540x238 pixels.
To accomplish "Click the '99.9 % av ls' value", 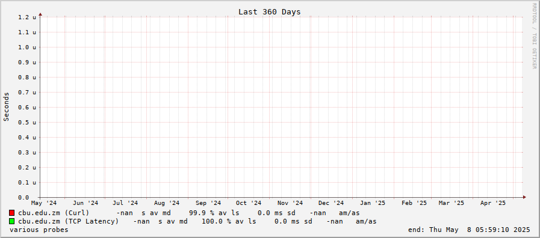I will pyautogui.click(x=214, y=213).
